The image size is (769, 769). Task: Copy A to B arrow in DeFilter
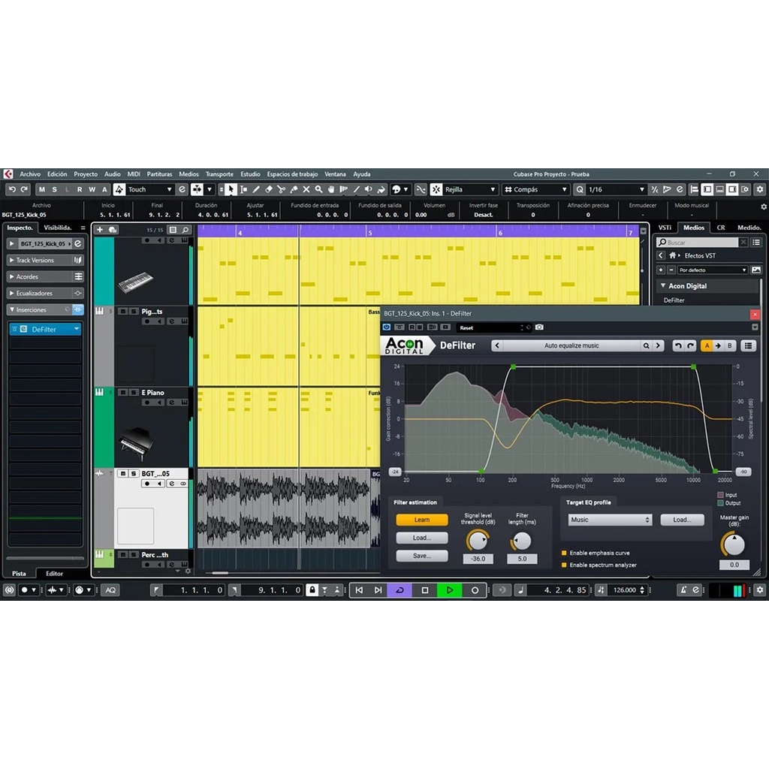[718, 345]
